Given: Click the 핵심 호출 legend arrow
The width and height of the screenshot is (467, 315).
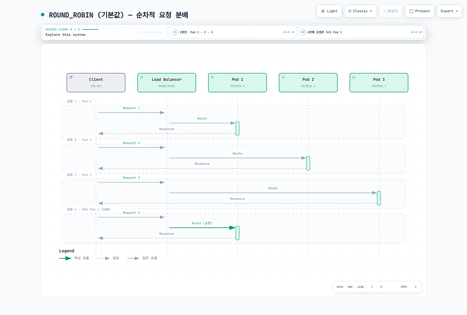Looking at the screenshot, I should (65, 258).
